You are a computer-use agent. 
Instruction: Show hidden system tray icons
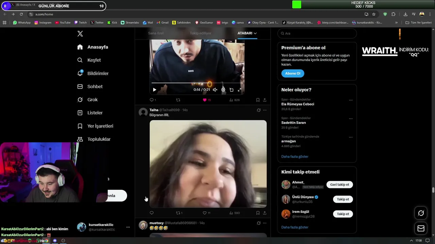(412, 241)
